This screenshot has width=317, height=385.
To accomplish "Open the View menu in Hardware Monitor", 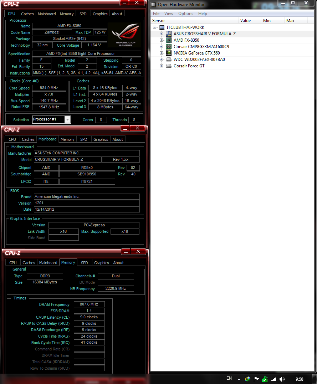I will (x=169, y=14).
